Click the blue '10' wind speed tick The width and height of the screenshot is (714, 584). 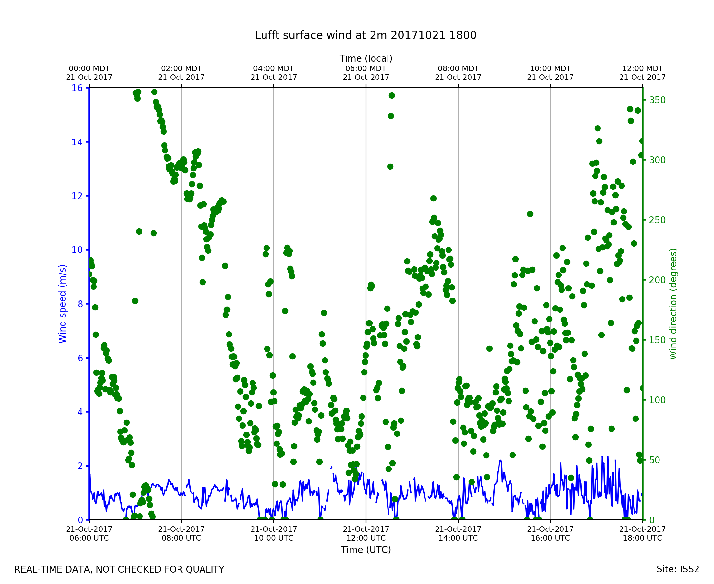pos(77,250)
